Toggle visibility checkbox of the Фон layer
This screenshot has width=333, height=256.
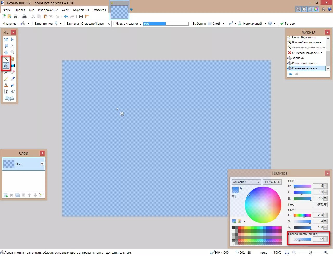[x=42, y=164]
